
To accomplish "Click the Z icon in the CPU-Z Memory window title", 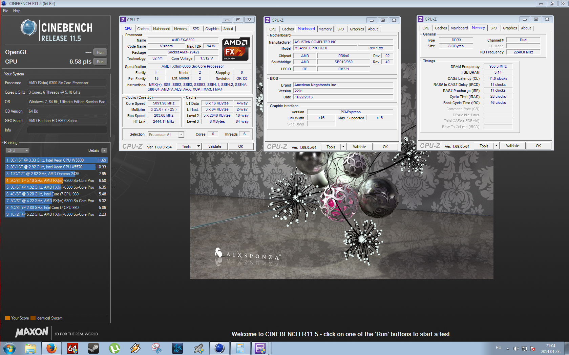I will pos(421,19).
